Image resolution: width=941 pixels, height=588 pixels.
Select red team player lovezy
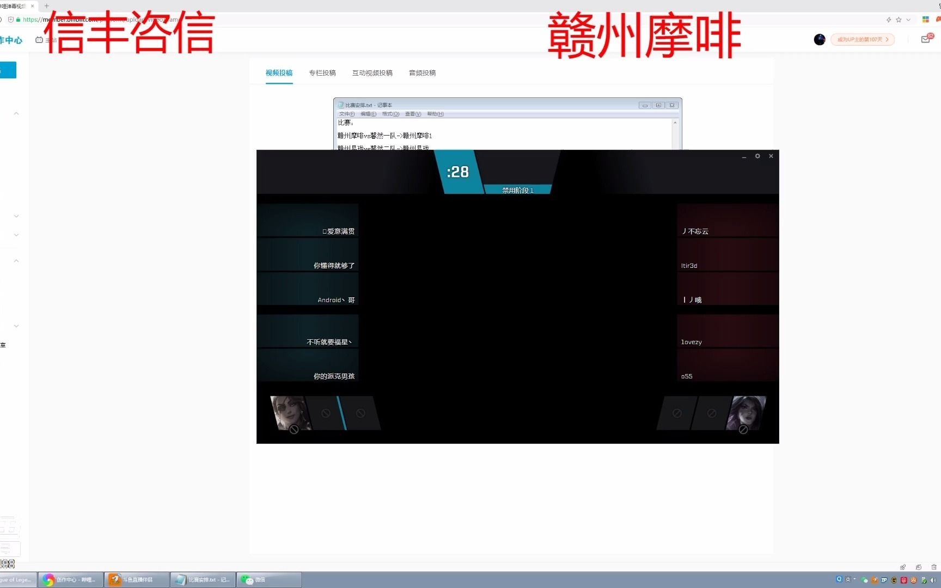coord(728,331)
